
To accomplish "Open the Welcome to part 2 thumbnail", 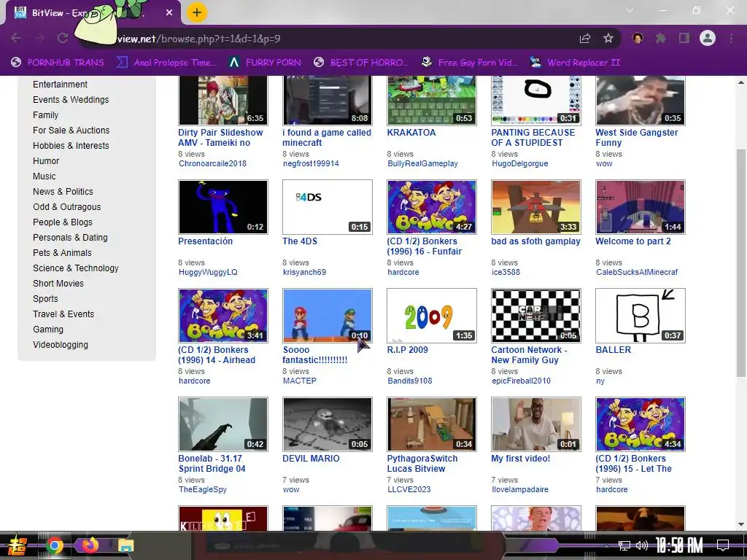I will 640,206.
